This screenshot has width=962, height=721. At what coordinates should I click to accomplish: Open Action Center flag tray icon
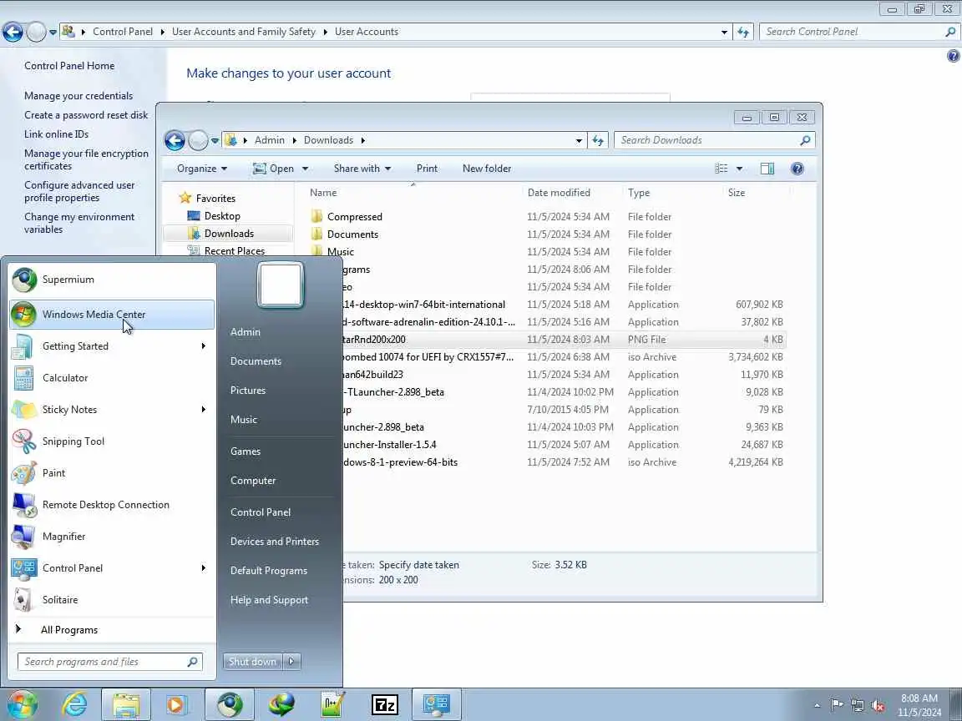pyautogui.click(x=837, y=705)
